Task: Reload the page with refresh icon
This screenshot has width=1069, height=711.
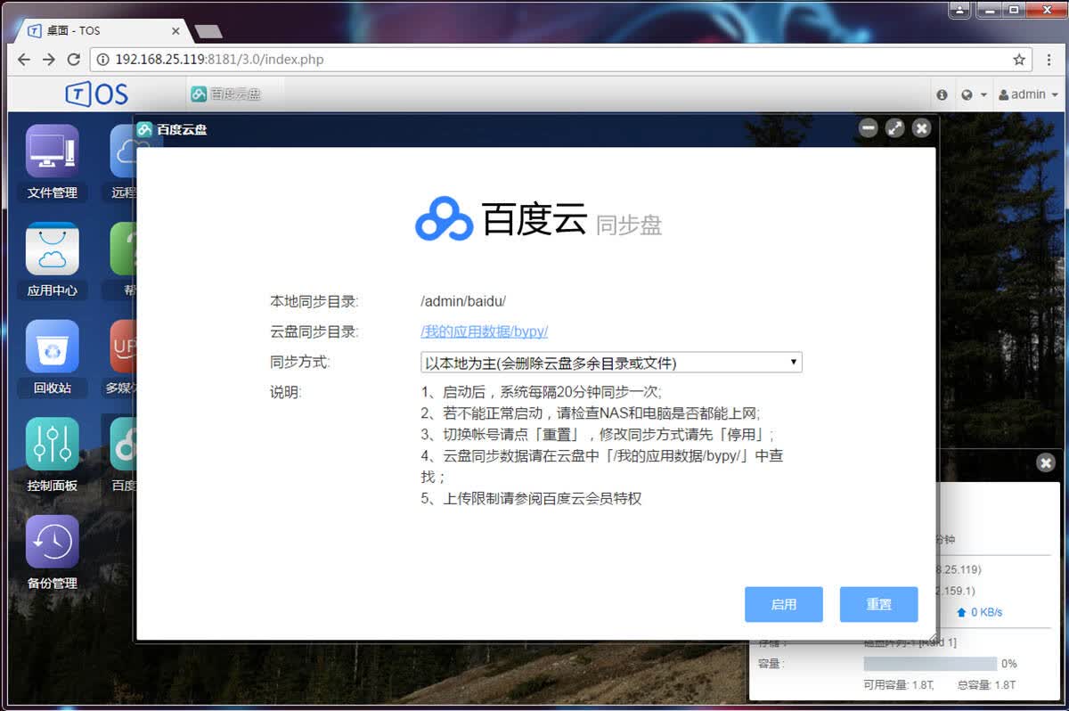Action: (74, 60)
